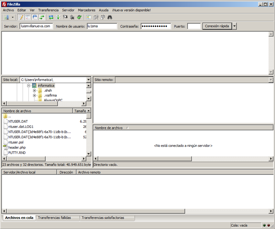Viewport: 275px width, 229px height.
Task: Open the Sitio remoto path dropdown
Action: (x=271, y=80)
